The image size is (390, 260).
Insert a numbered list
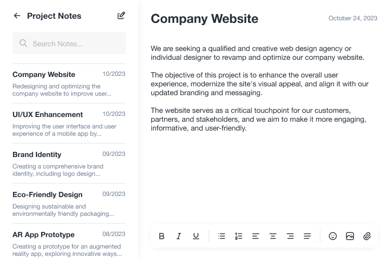[239, 236]
